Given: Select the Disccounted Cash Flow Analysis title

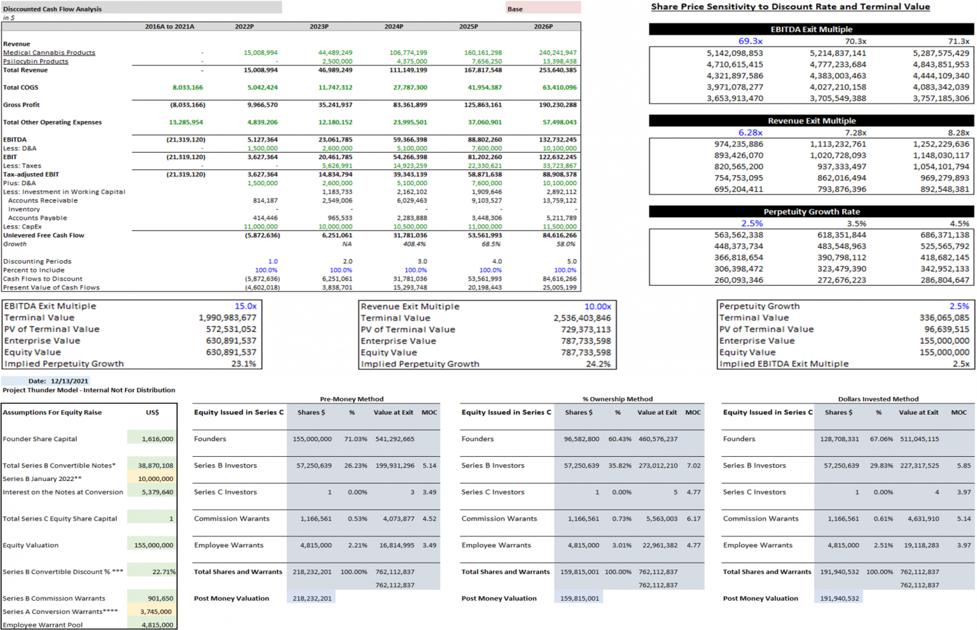Looking at the screenshot, I should coord(52,9).
